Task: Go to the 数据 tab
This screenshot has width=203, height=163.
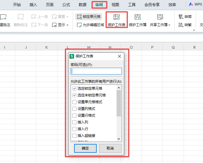Action: (83, 5)
